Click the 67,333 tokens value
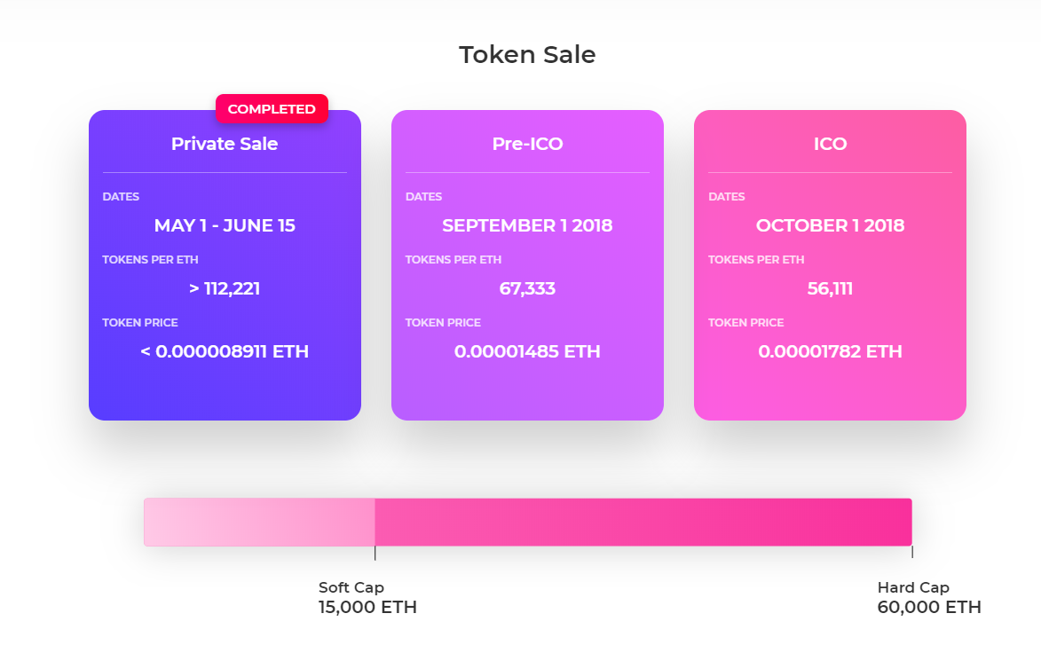The image size is (1041, 645). click(527, 288)
